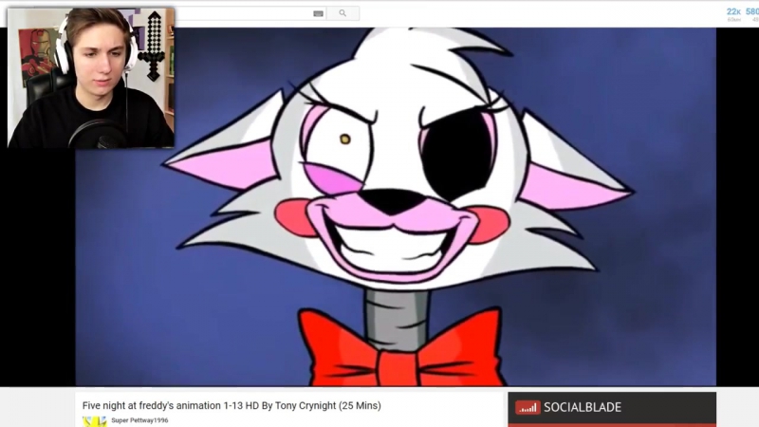Image resolution: width=759 pixels, height=427 pixels.
Task: Click the Five night at freddy's video title
Action: point(231,405)
